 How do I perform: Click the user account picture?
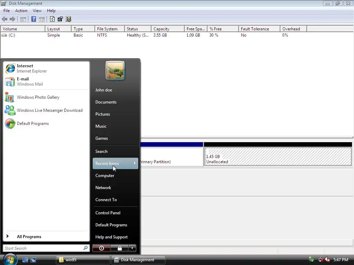(x=115, y=70)
